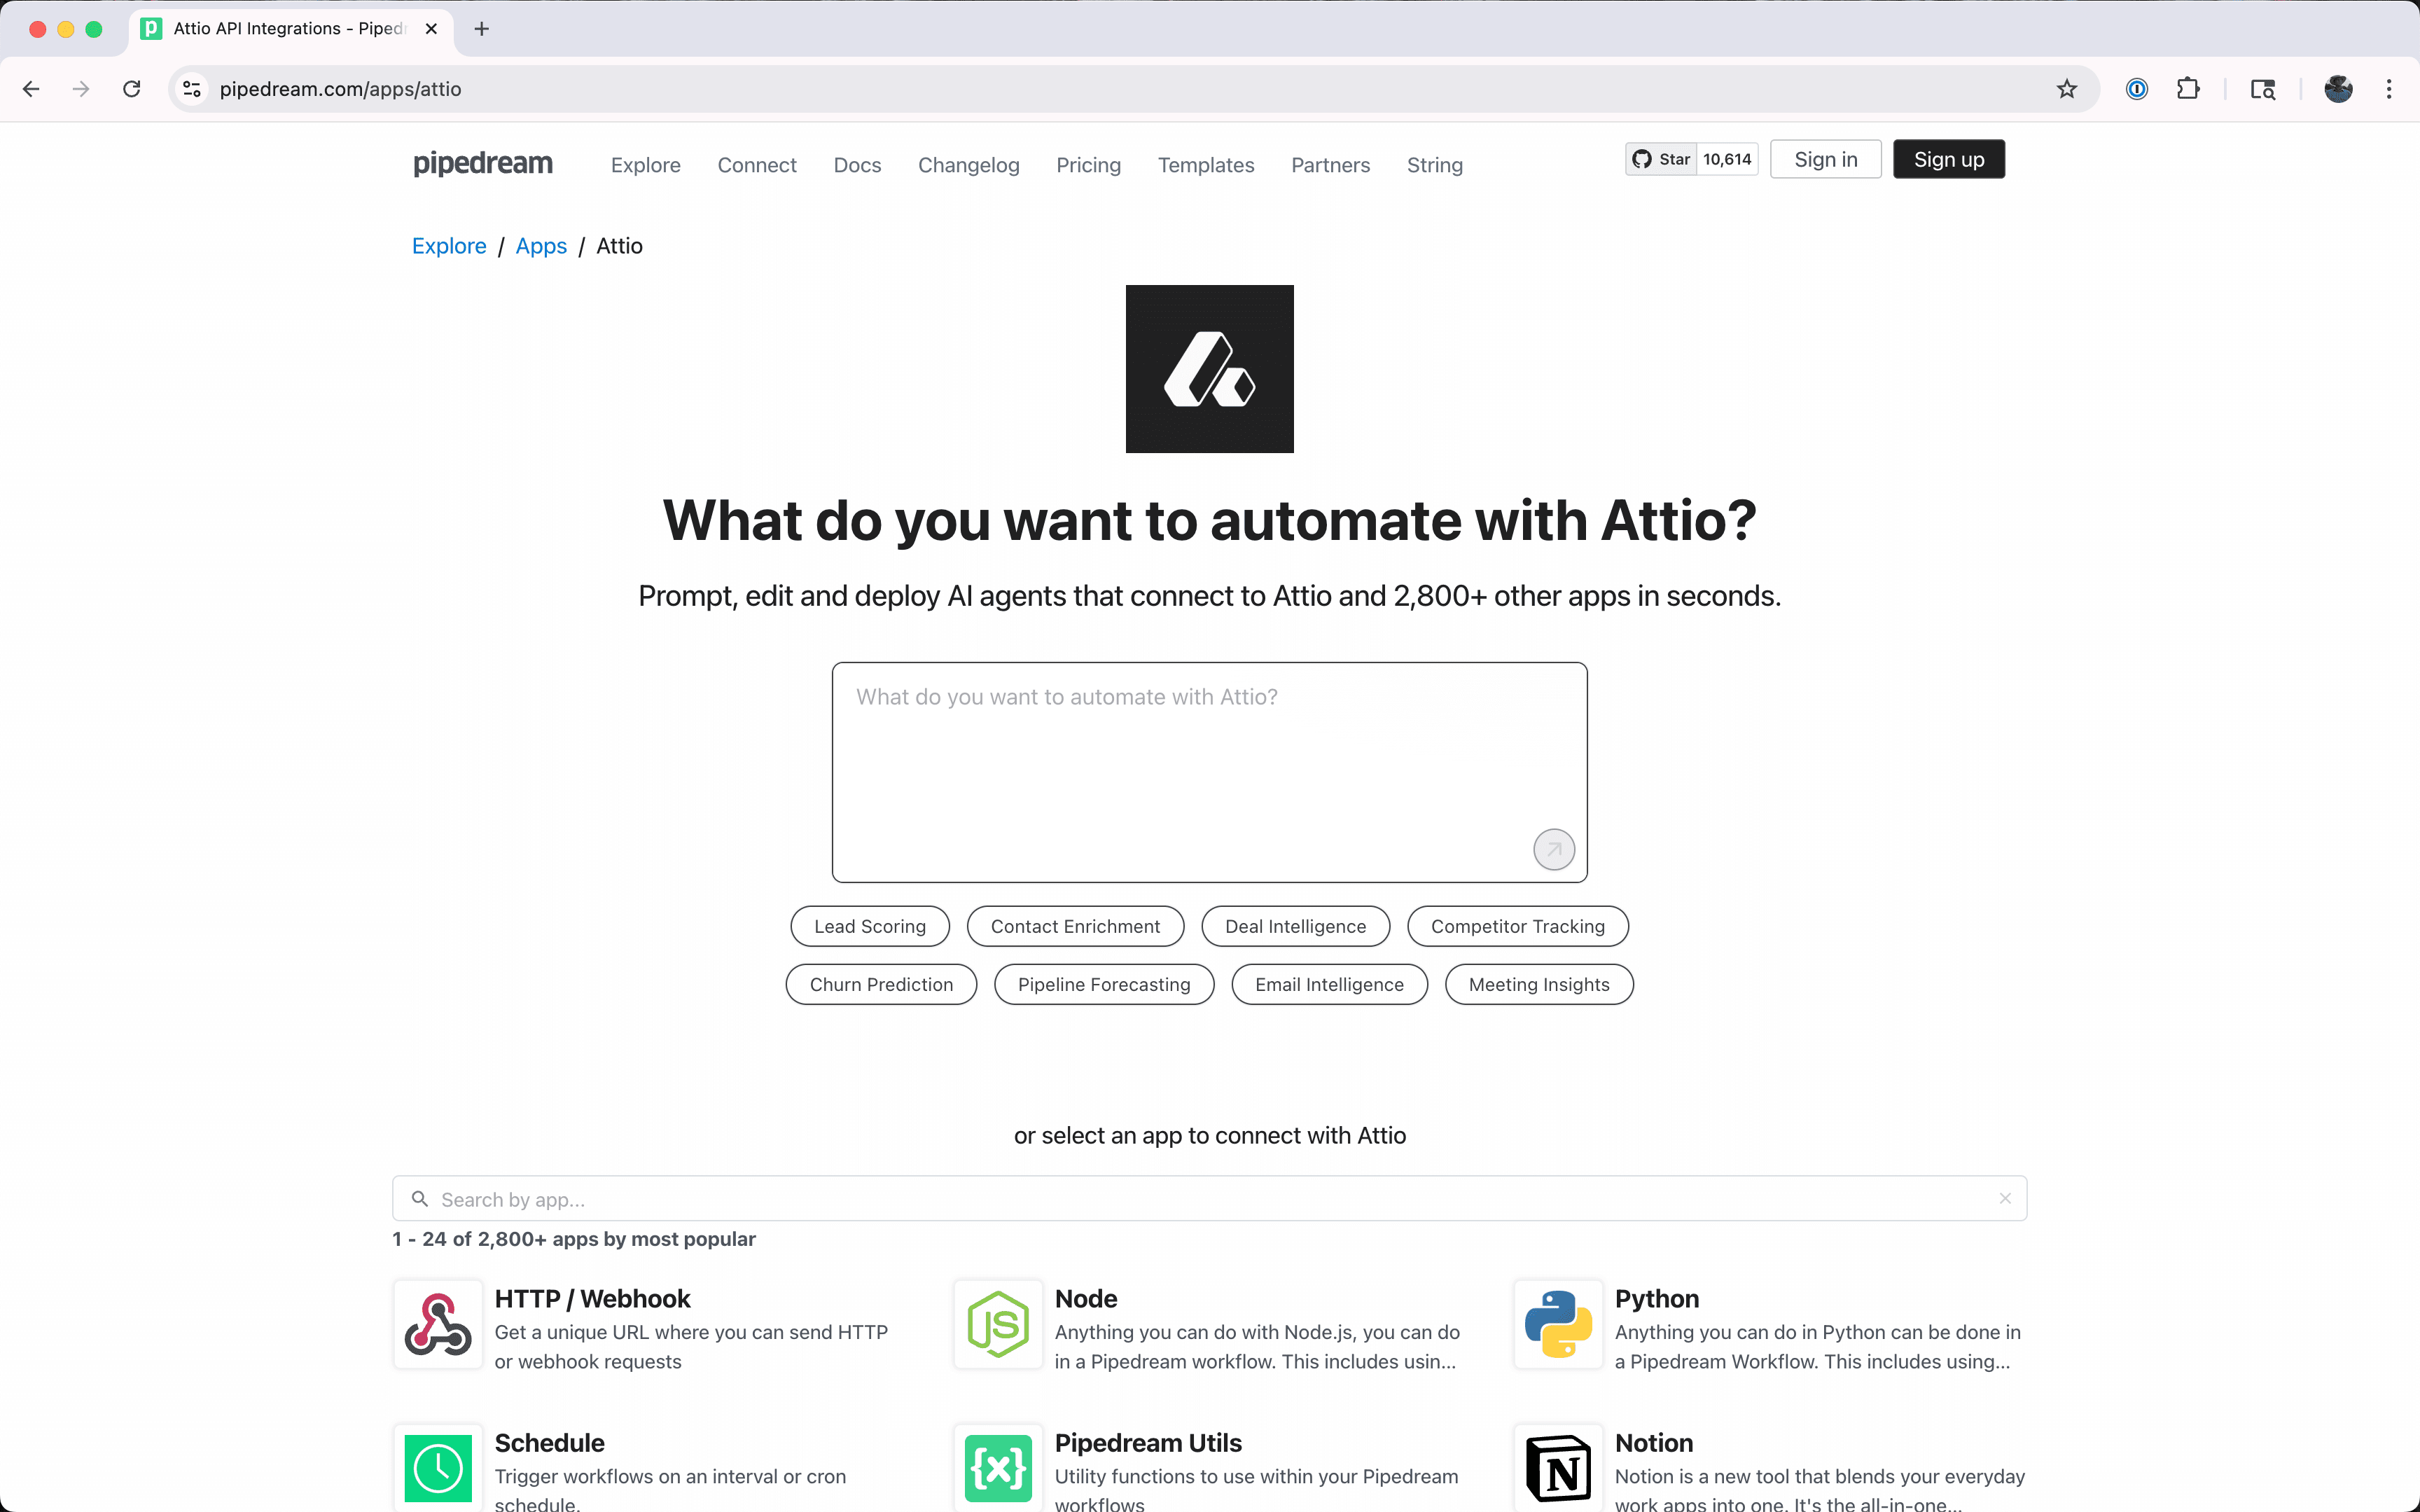Screen dimensions: 2420x1512
Task: Open the browser extensions puzzle icon
Action: [2187, 89]
